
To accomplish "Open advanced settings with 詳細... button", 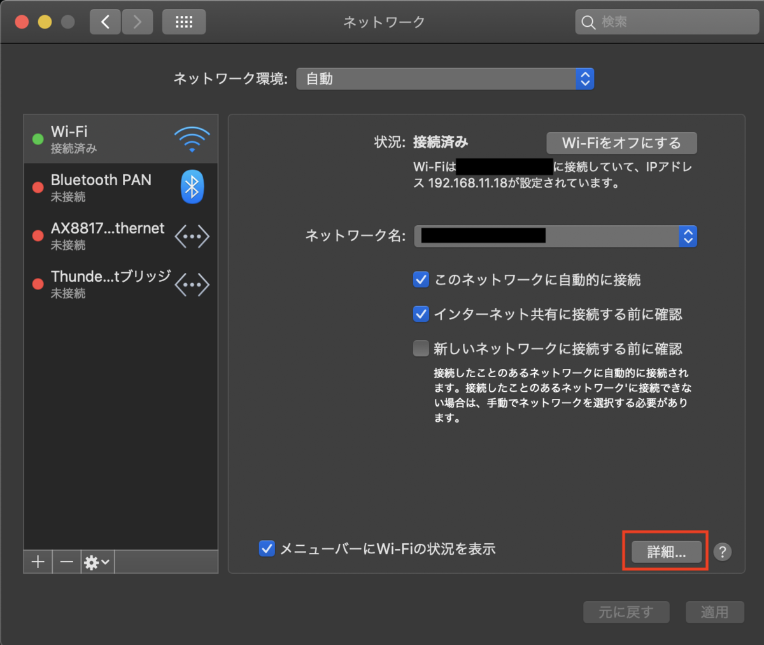I will click(666, 552).
